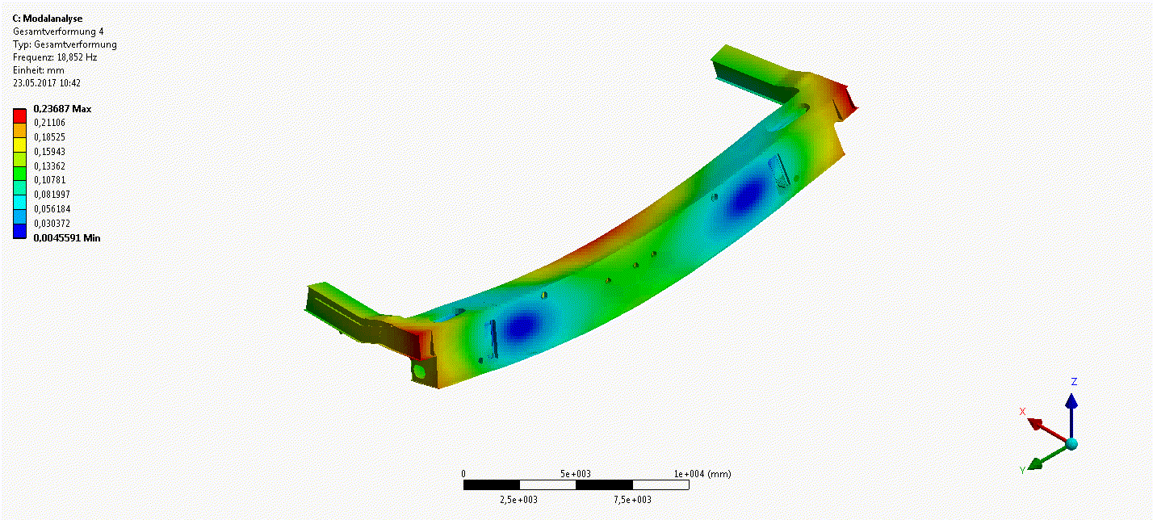Select the C: Modalanalyse title text
The image size is (1153, 520).
tap(47, 19)
